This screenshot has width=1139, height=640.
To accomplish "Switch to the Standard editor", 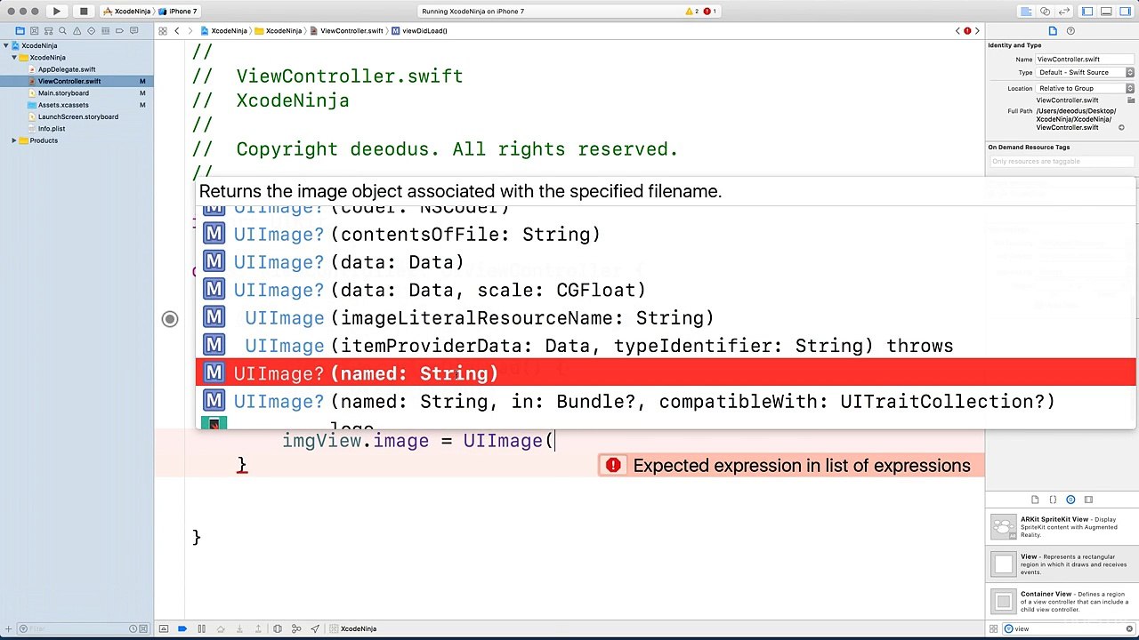I will point(1026,12).
